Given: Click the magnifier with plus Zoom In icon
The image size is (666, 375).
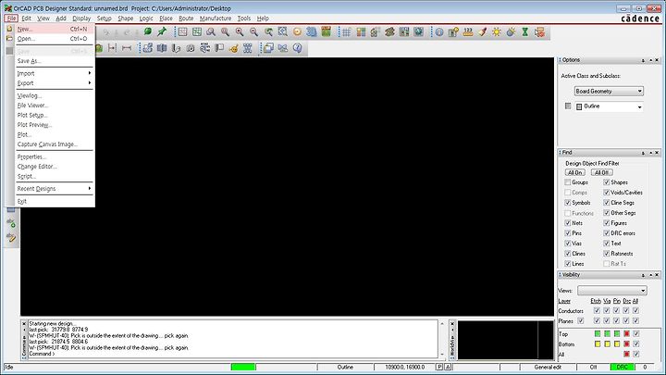Looking at the screenshot, I should pyautogui.click(x=240, y=31).
